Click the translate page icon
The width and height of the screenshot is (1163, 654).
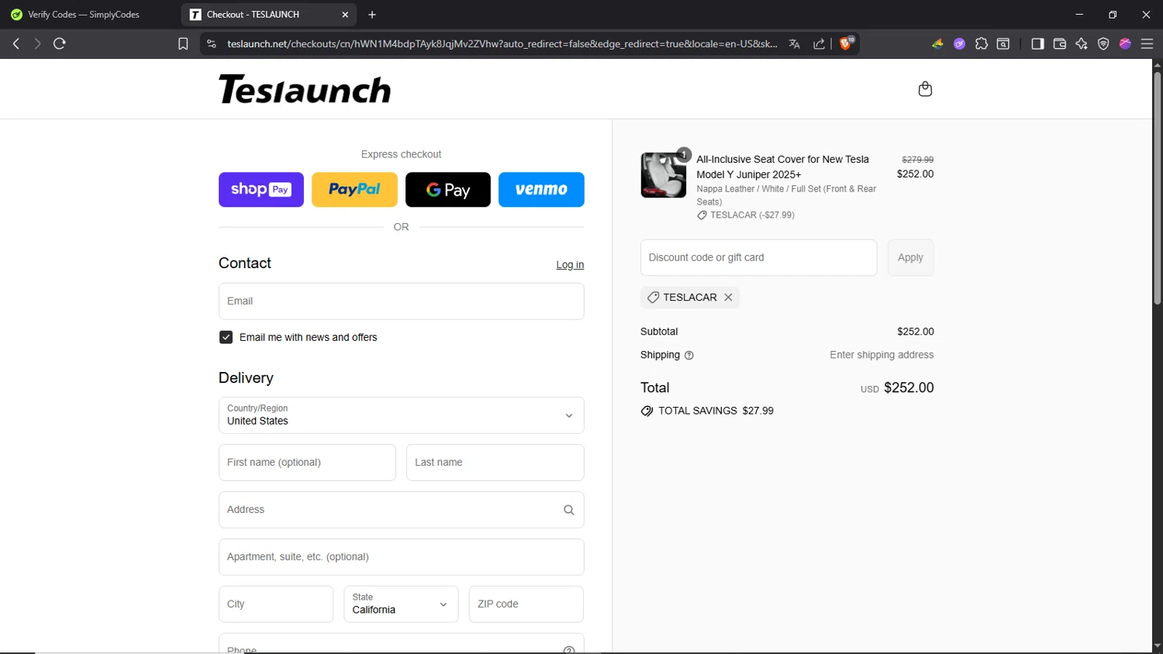coord(795,44)
